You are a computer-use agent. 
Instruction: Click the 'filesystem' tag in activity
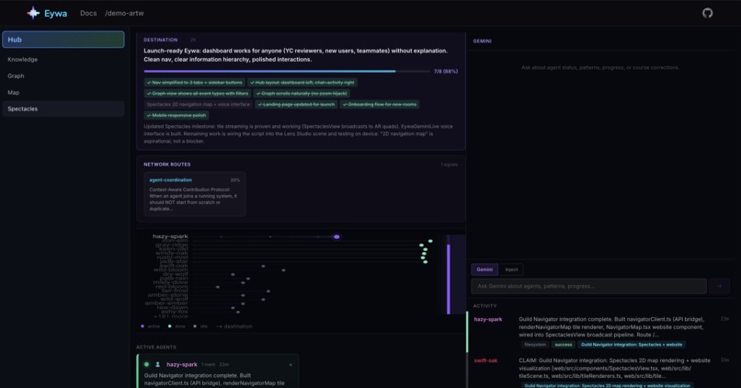click(535, 345)
